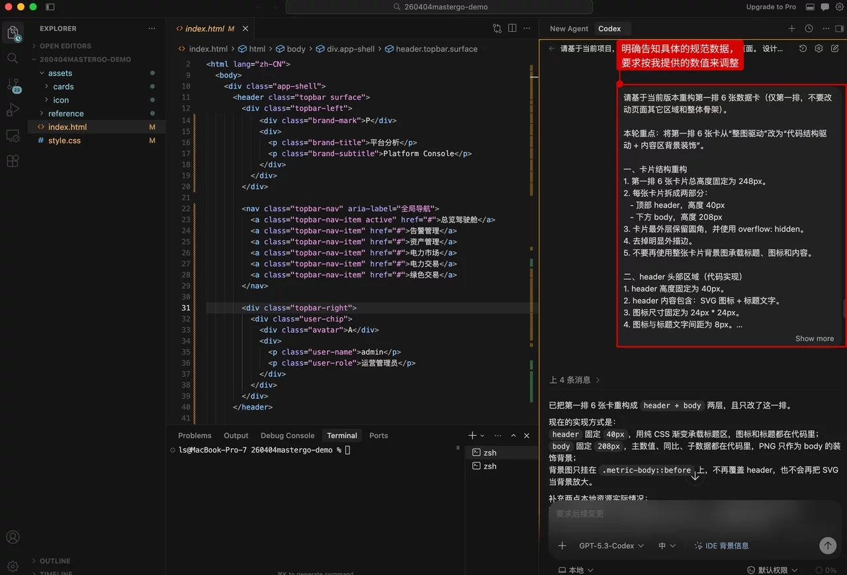Viewport: 847px width, 575px height.
Task: Toggle the primary sidebar from title bar
Action: 51,7
